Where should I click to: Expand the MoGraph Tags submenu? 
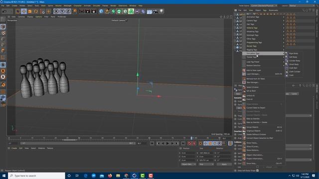(263, 35)
